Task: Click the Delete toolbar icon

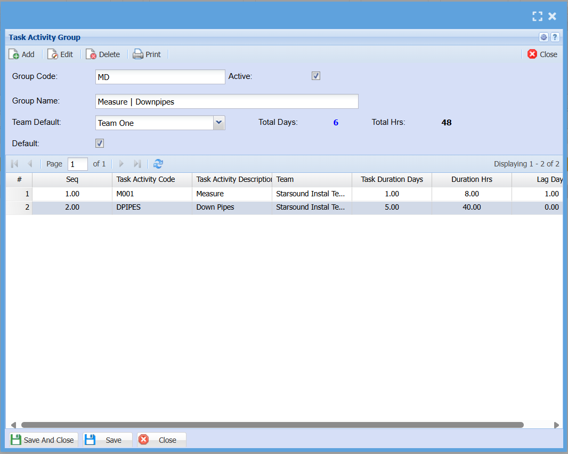Action: [91, 54]
